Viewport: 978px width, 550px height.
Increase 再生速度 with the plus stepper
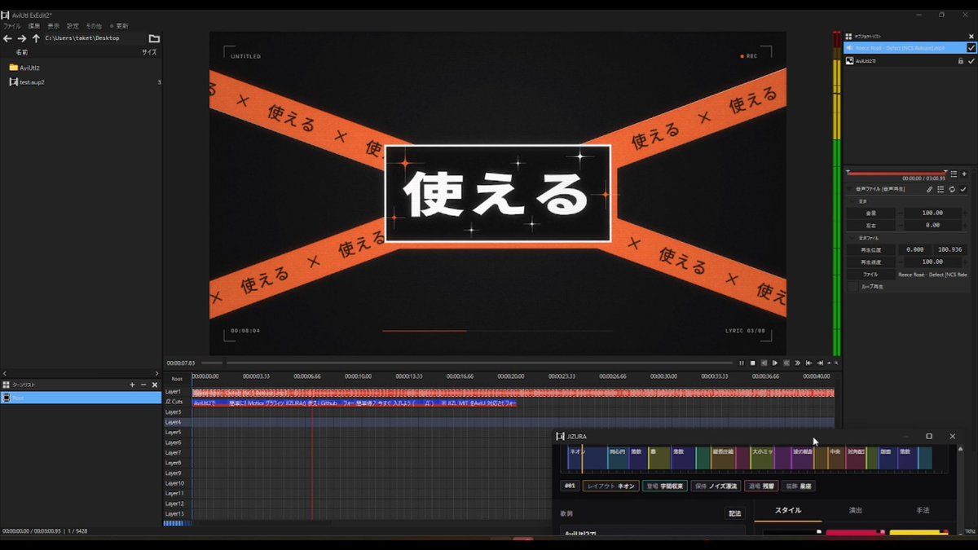click(965, 262)
